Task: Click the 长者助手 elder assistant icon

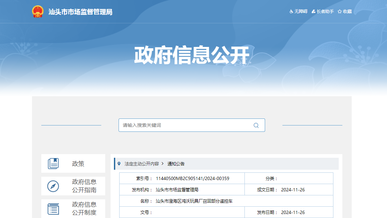Action: click(313, 12)
